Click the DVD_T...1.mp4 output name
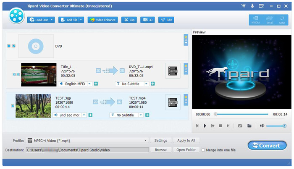 click(141, 67)
